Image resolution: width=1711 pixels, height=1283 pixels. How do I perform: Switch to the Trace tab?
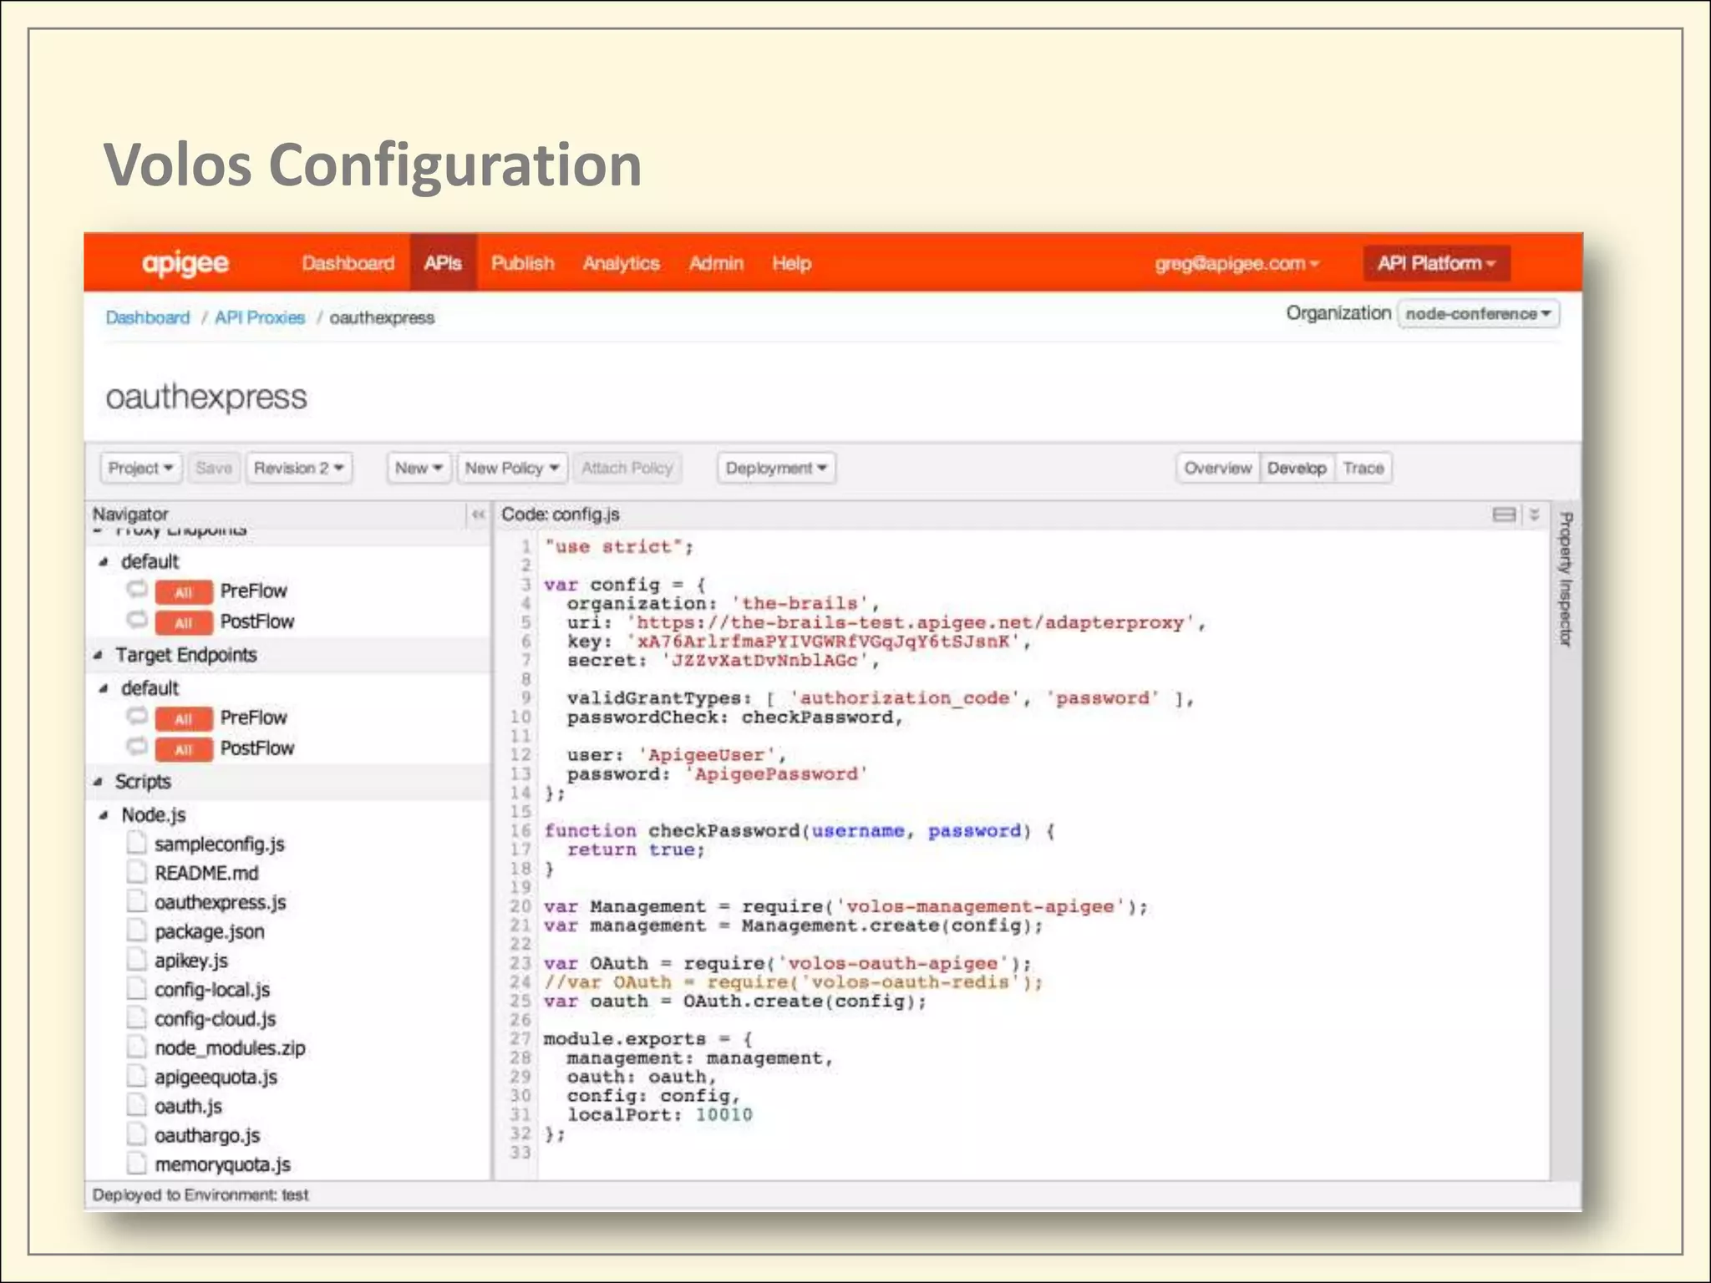1363,468
